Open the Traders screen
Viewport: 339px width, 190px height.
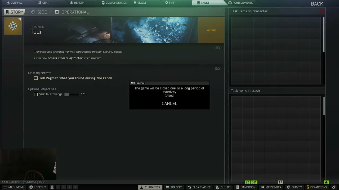point(174,187)
